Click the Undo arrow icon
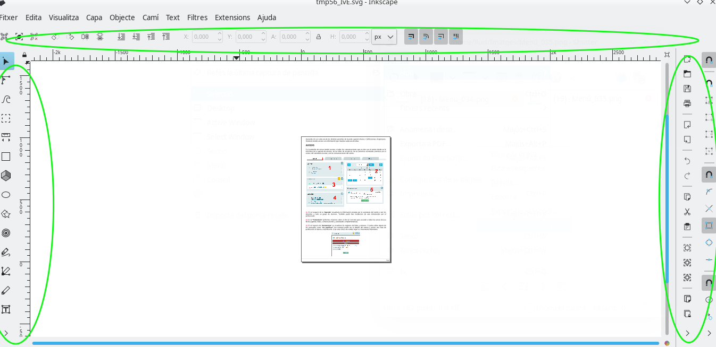The width and height of the screenshot is (716, 347). 687,161
